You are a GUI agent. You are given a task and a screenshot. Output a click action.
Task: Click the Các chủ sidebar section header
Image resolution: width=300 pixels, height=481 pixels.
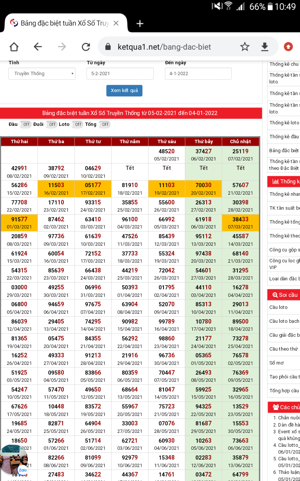pyautogui.click(x=284, y=407)
